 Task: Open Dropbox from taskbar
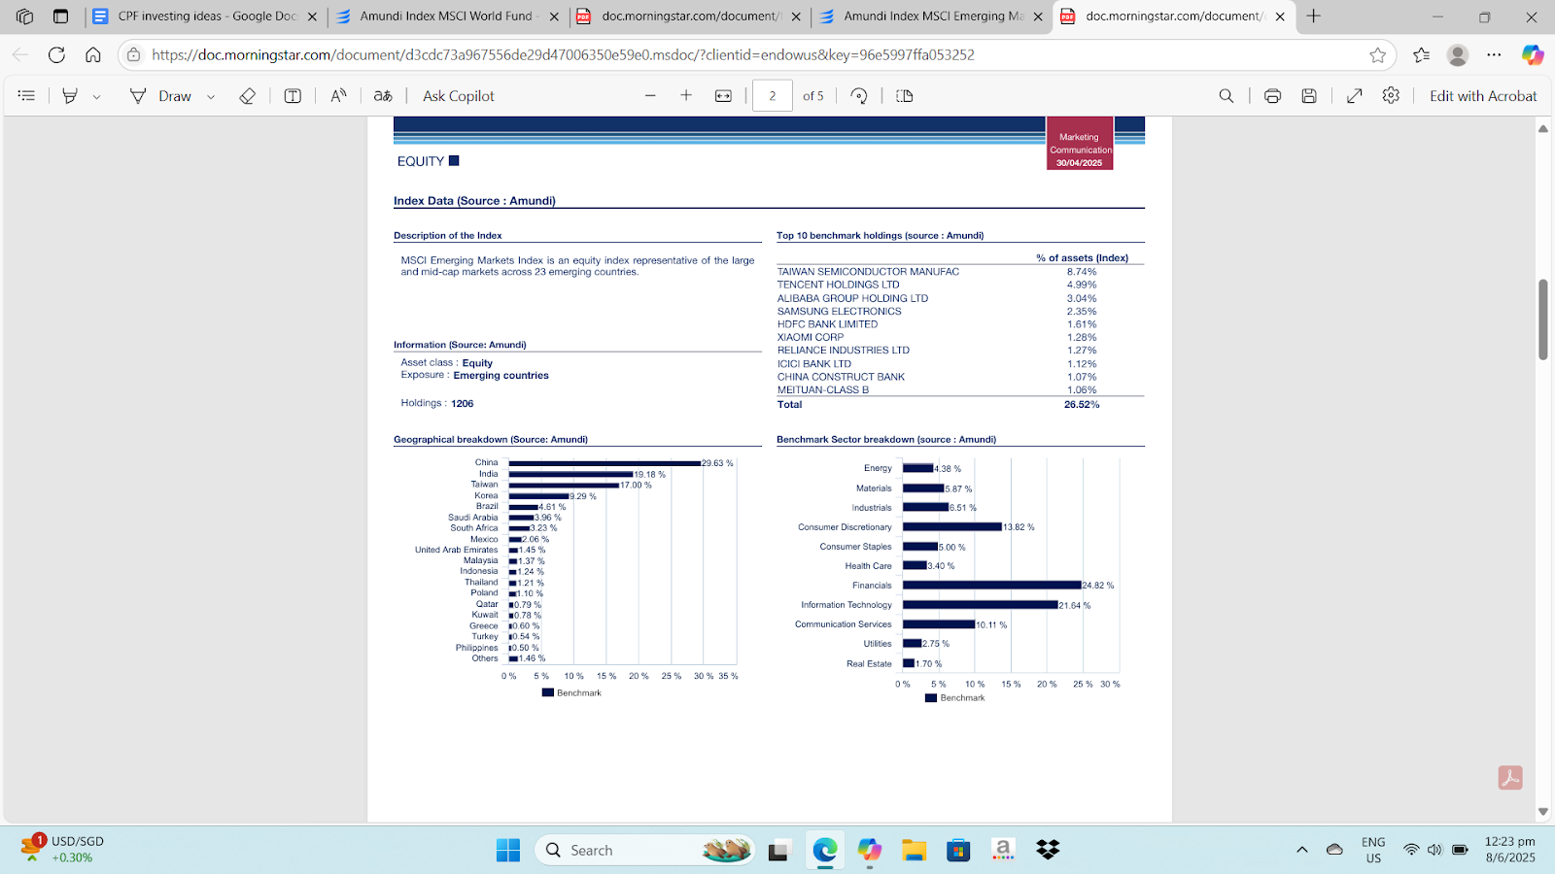coord(1048,851)
